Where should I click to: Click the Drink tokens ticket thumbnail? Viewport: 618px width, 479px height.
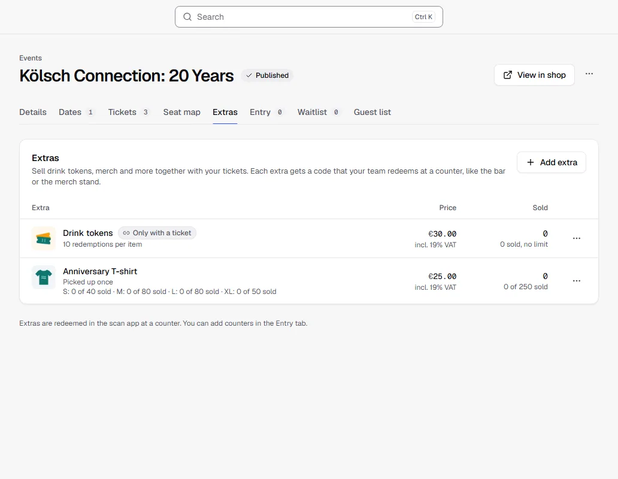coord(43,238)
